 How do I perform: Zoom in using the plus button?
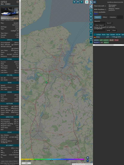click(88, 158)
